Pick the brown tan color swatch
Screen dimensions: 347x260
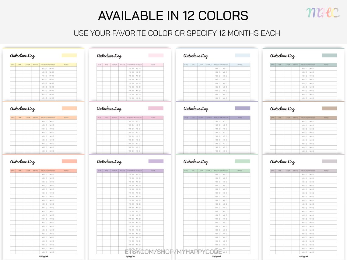[329, 108]
